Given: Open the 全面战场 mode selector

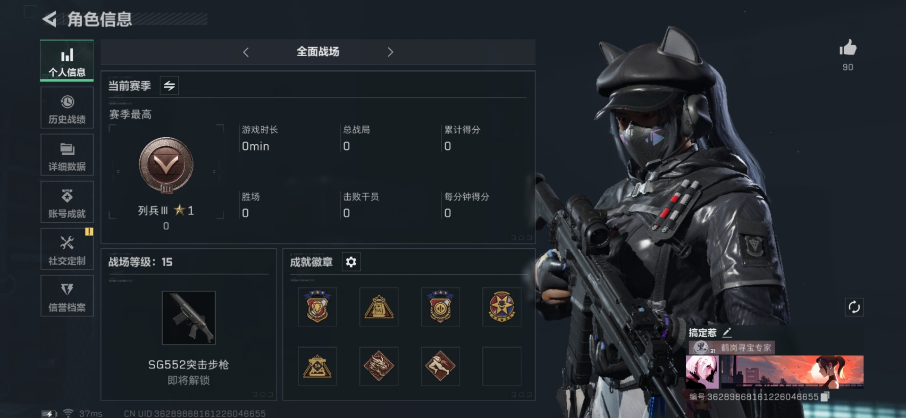Looking at the screenshot, I should point(318,52).
